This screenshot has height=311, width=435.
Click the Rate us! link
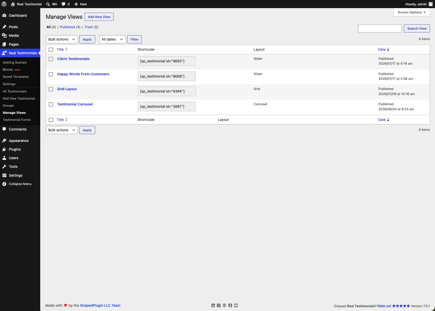(384, 306)
